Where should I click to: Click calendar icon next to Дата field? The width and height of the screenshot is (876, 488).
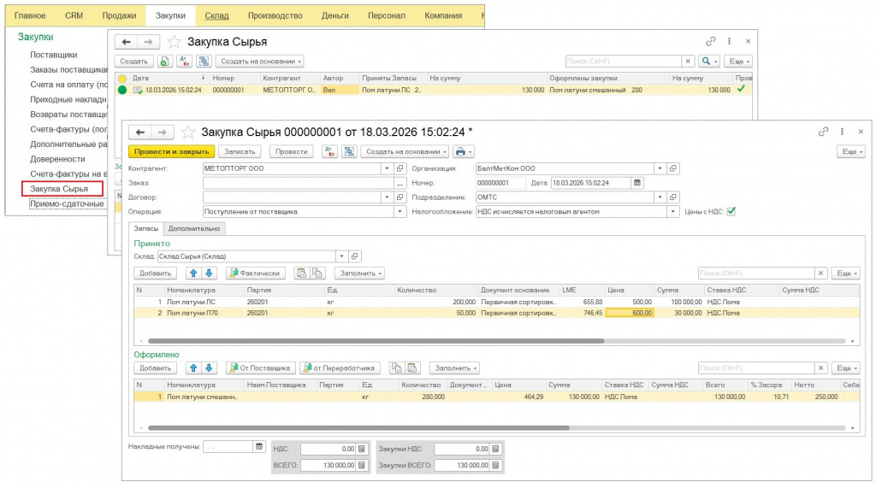[x=636, y=183]
